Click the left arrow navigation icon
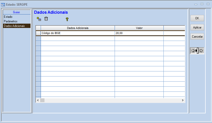 click(x=193, y=51)
